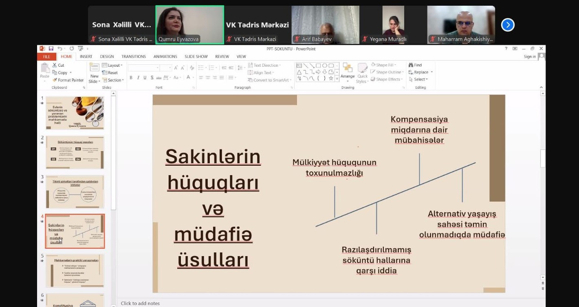This screenshot has width=579, height=307.
Task: Increase list indent level
Action: (x=231, y=68)
